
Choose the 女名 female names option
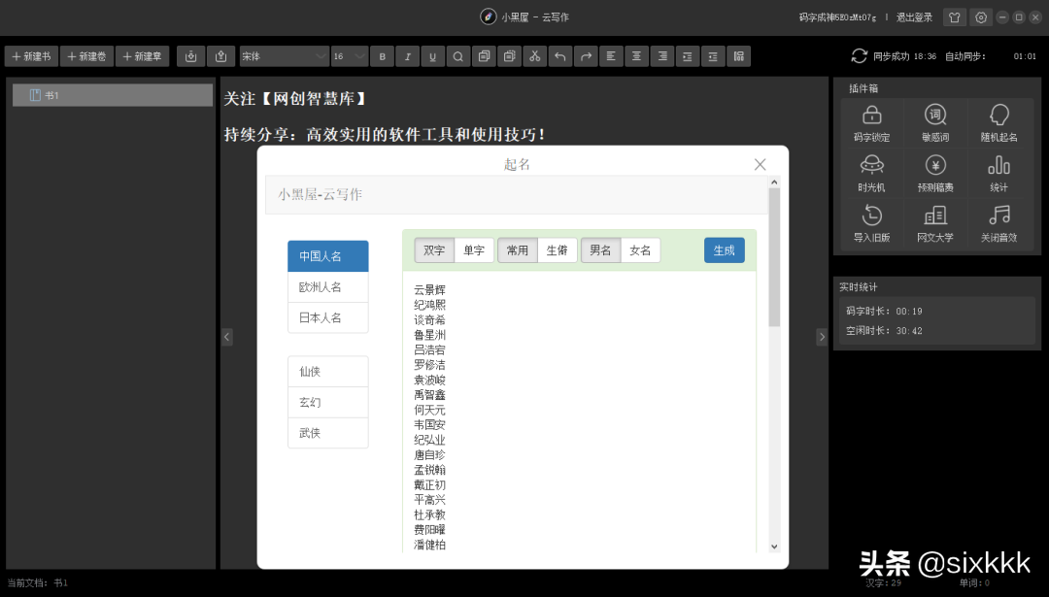(640, 250)
